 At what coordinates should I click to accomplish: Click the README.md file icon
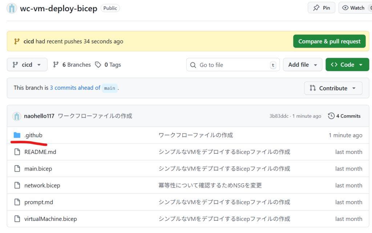(17, 152)
